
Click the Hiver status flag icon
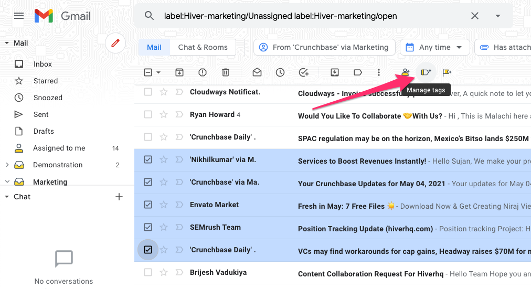[447, 72]
